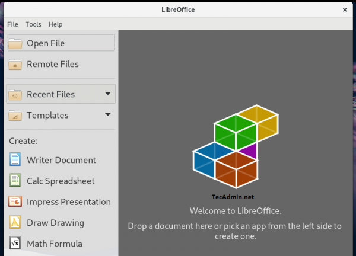Click the Writer Document icon

[15, 160]
